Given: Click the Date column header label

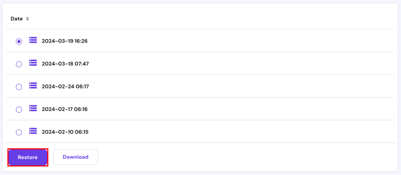Looking at the screenshot, I should [x=16, y=19].
